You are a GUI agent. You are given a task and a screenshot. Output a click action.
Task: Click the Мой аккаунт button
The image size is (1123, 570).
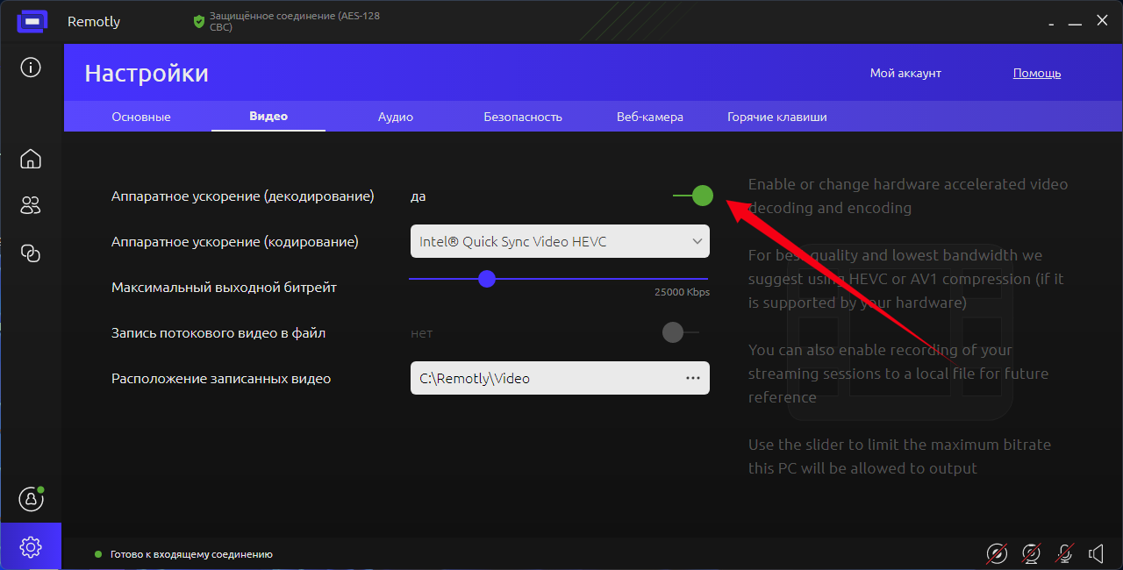[x=905, y=73]
